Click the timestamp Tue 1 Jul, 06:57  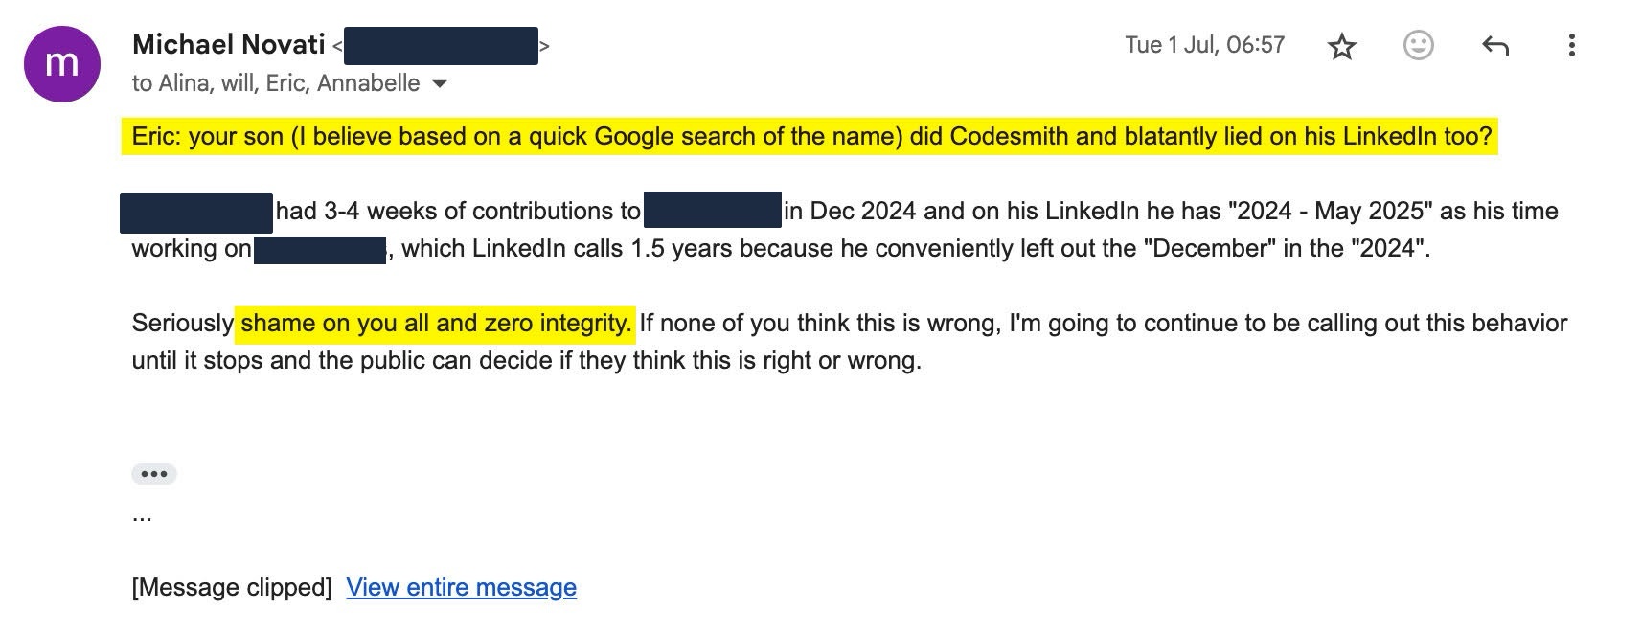[1204, 45]
